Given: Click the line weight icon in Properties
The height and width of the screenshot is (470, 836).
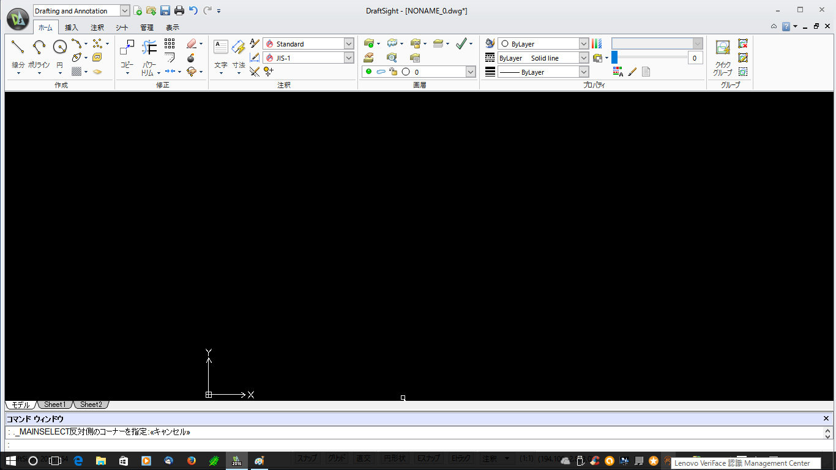Looking at the screenshot, I should pyautogui.click(x=490, y=72).
